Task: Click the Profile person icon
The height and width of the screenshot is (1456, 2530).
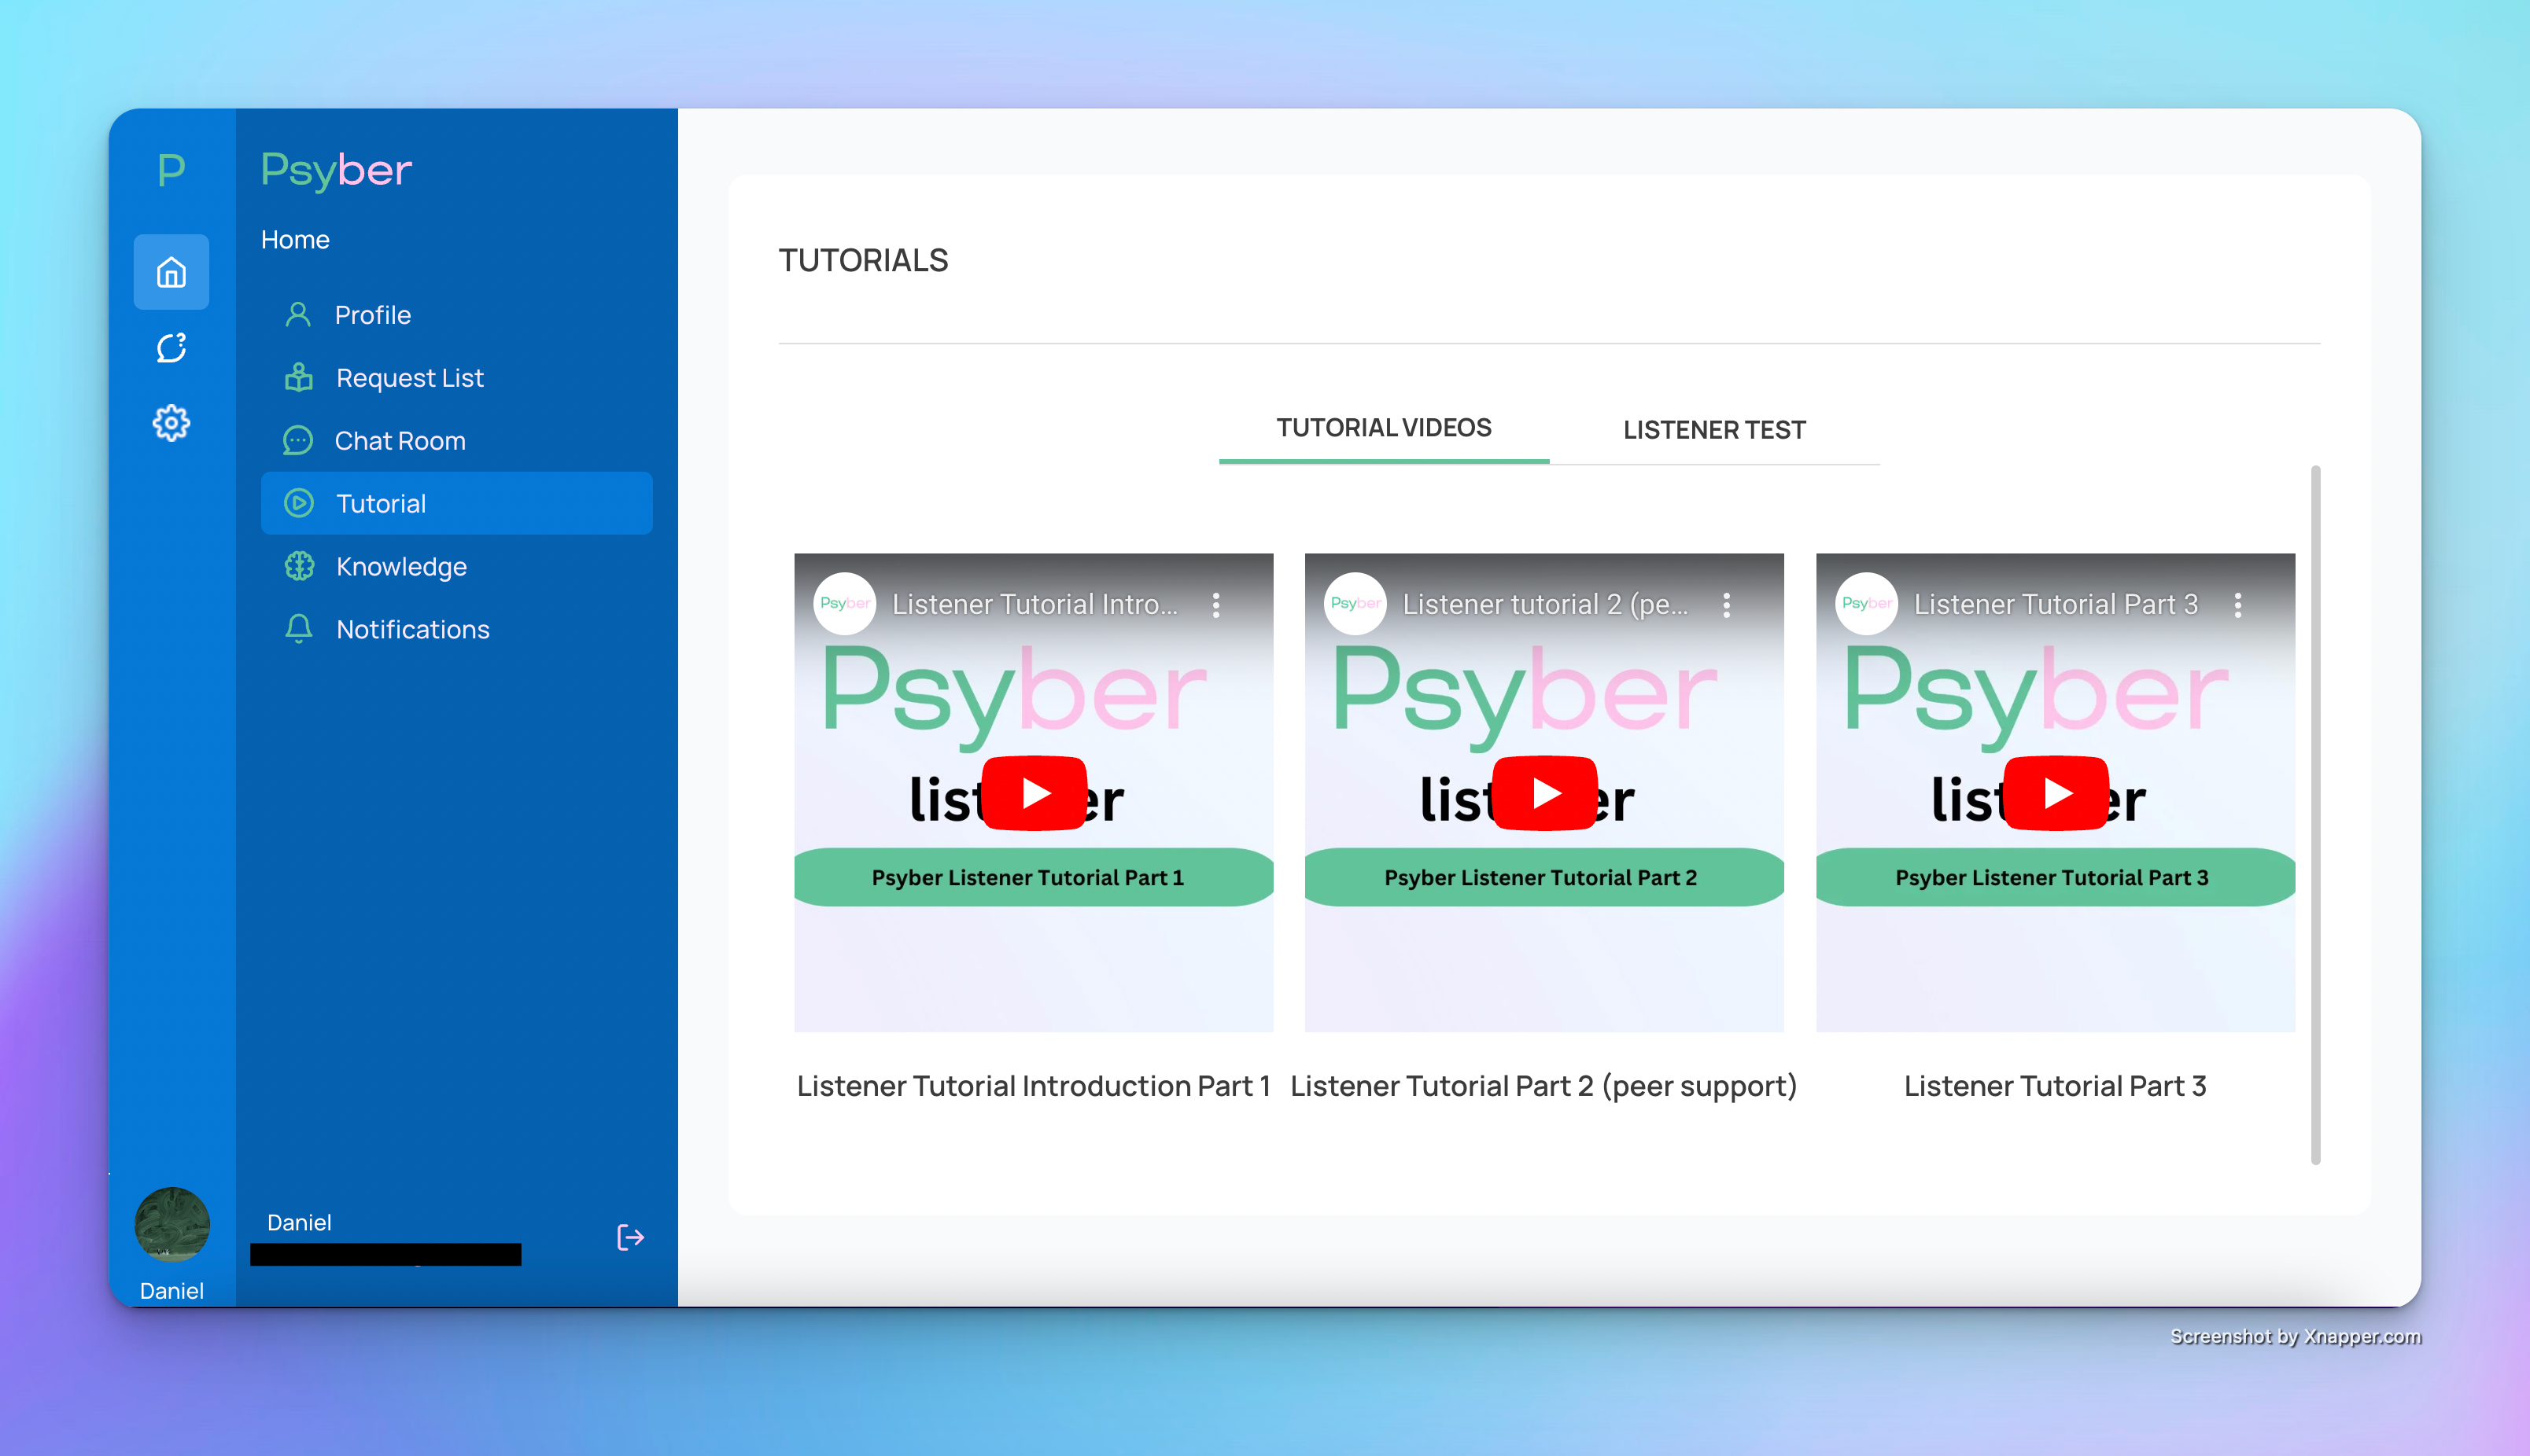Action: [298, 315]
